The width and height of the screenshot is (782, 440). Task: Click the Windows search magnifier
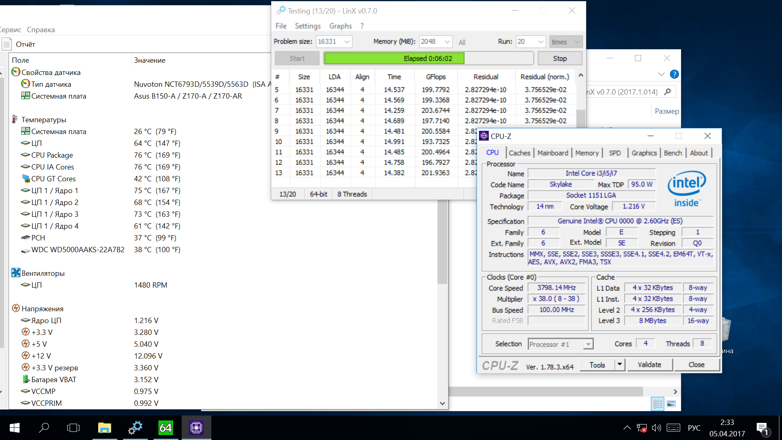[44, 428]
